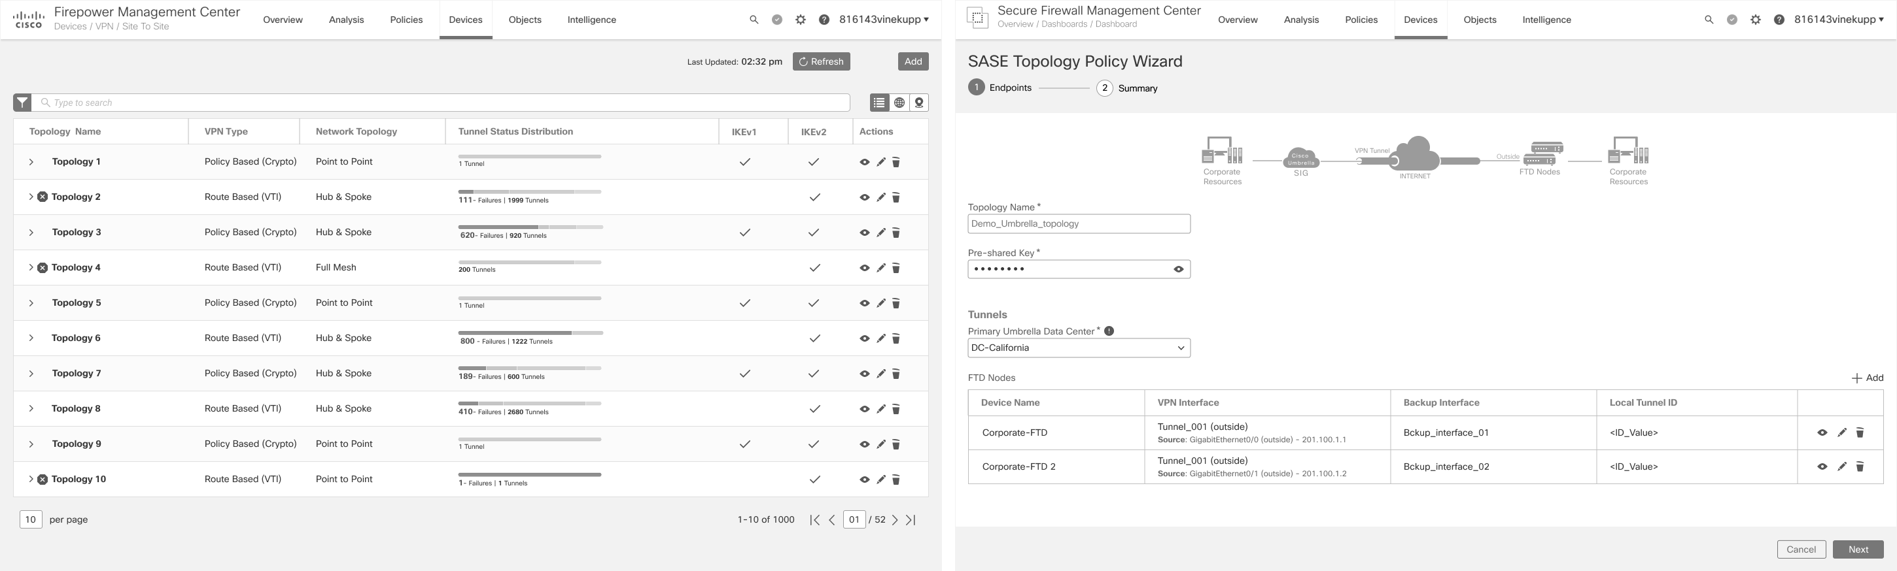Click Cancel in SASE wizard

pyautogui.click(x=1801, y=549)
